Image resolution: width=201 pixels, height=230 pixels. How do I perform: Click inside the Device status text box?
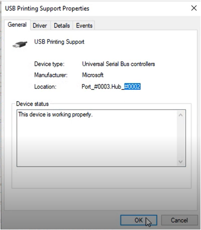97,138
